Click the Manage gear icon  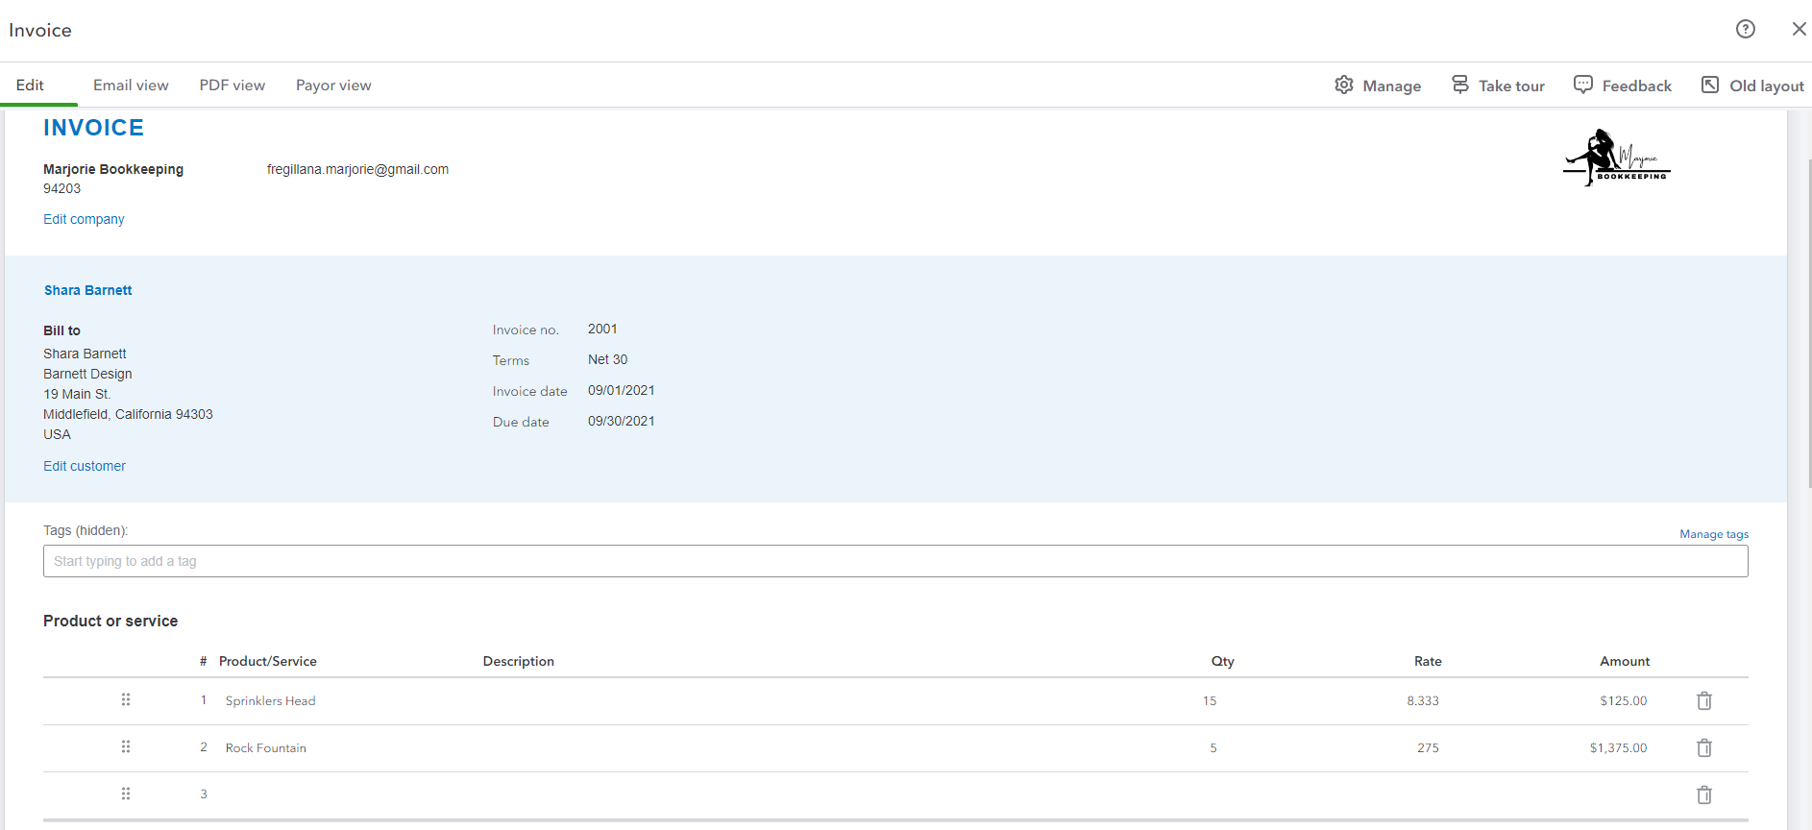[x=1344, y=85]
